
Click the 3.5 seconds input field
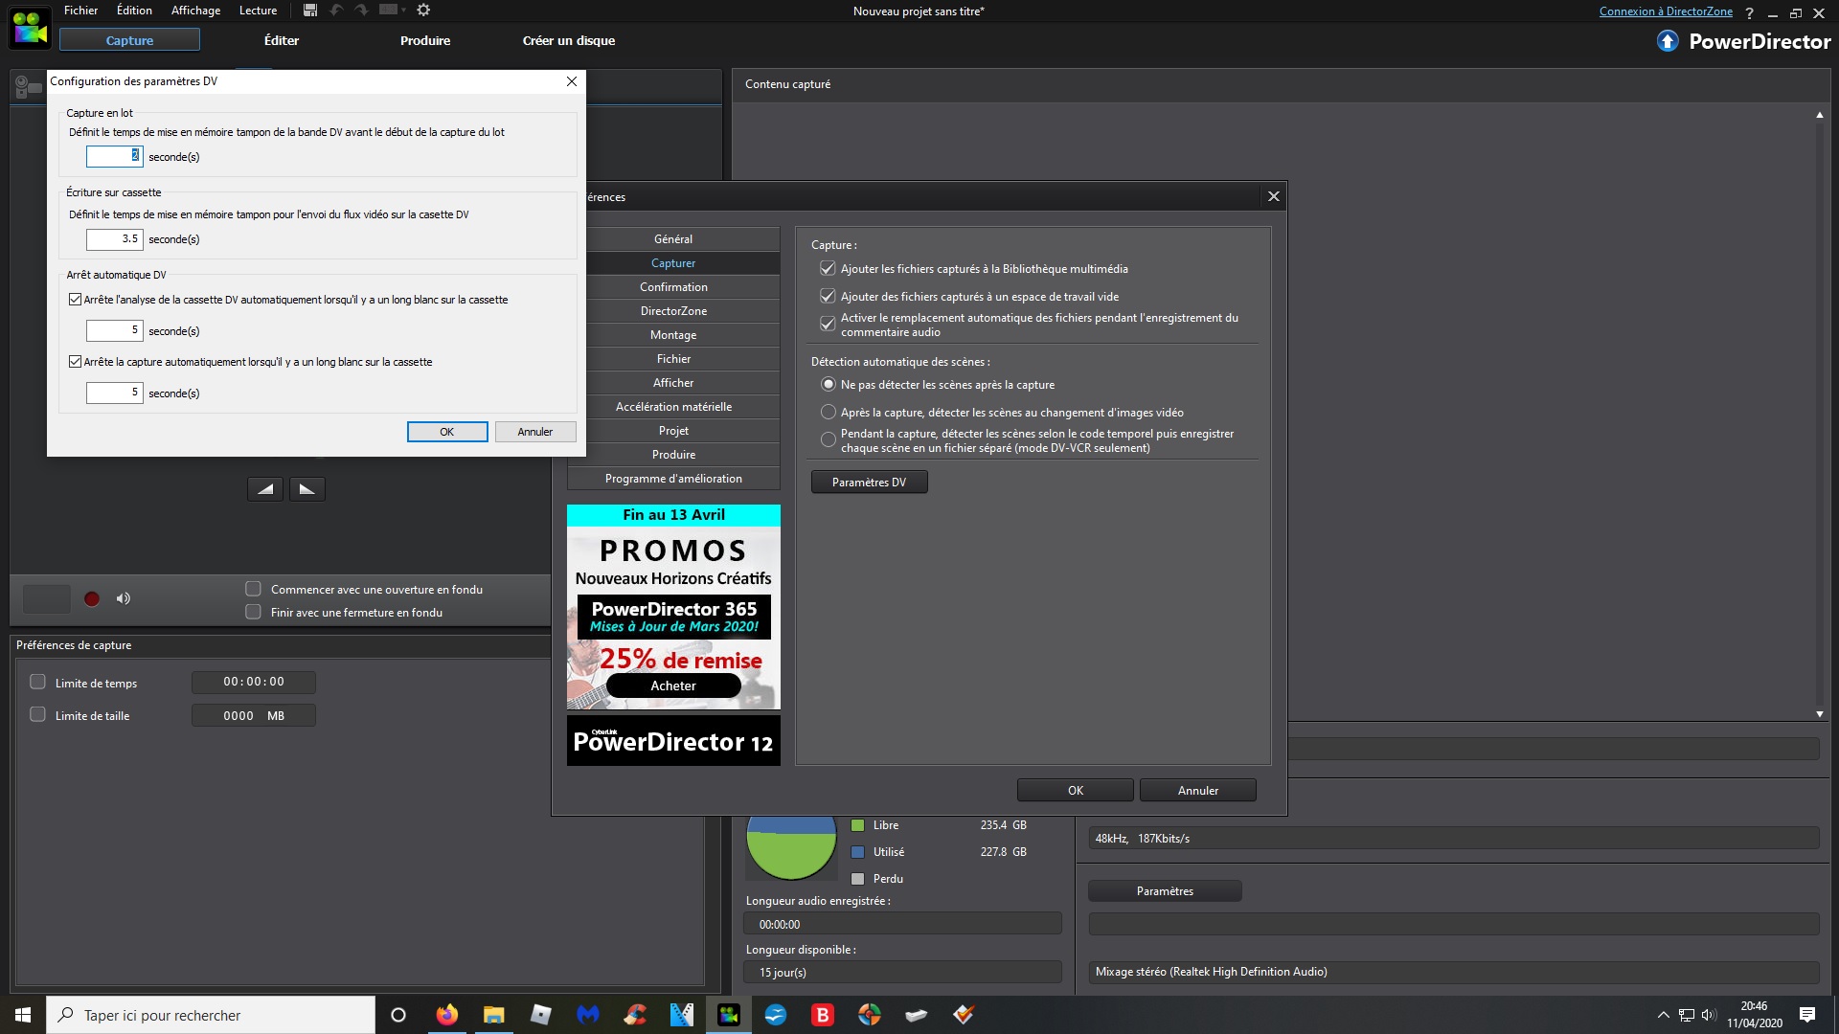(x=114, y=239)
